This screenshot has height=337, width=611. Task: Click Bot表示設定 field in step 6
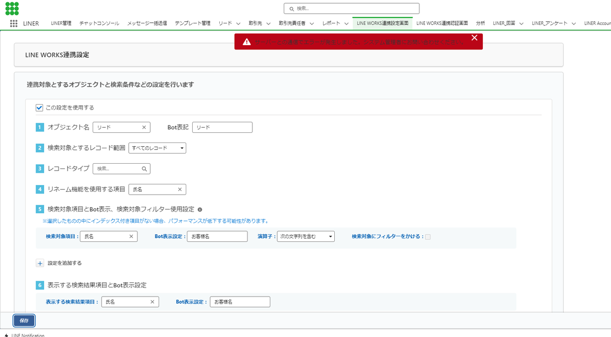click(240, 301)
